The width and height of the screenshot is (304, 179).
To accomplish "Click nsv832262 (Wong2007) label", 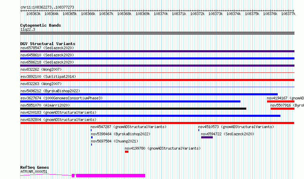I will pos(41,69).
